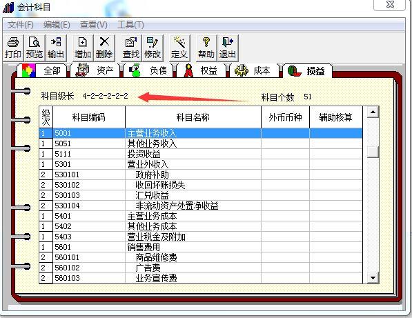This screenshot has width=412, height=318.
Task: Click the 会计科目 window title icon
Action: [8, 7]
